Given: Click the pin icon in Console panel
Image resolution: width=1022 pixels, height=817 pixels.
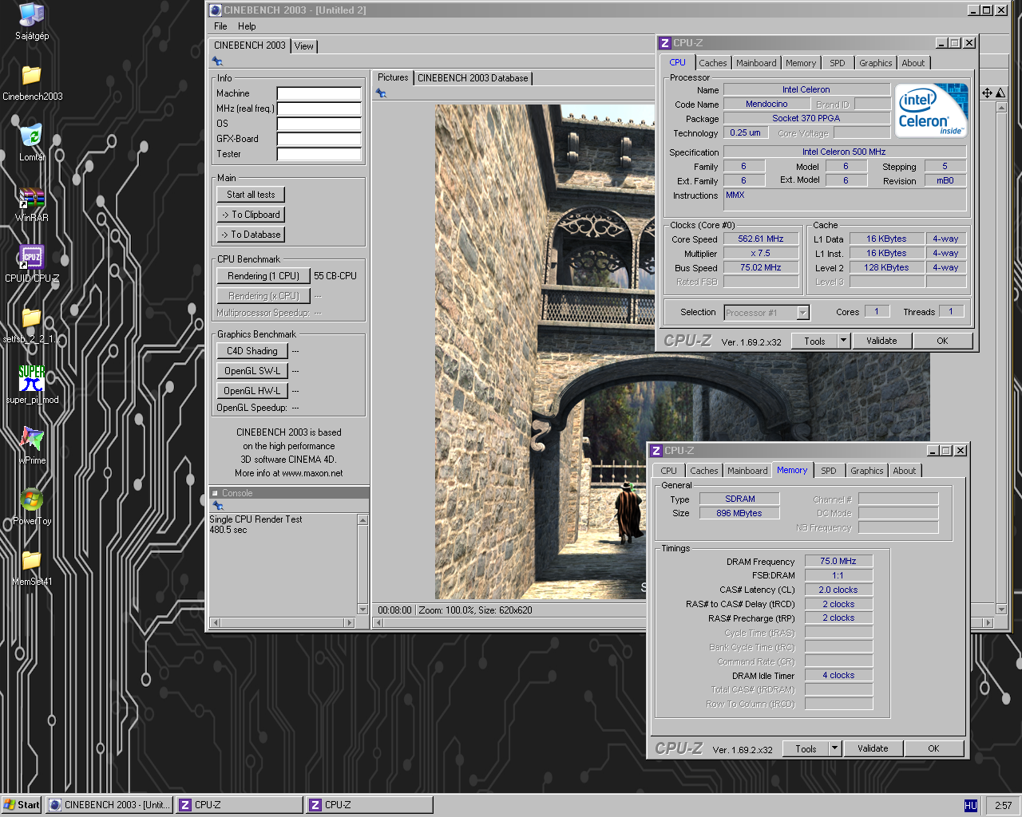Looking at the screenshot, I should [218, 505].
